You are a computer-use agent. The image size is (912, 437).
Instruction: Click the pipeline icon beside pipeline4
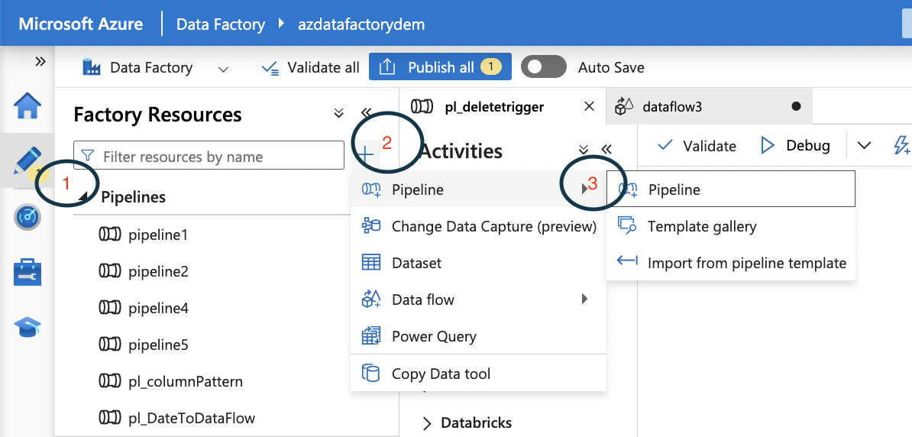point(109,308)
